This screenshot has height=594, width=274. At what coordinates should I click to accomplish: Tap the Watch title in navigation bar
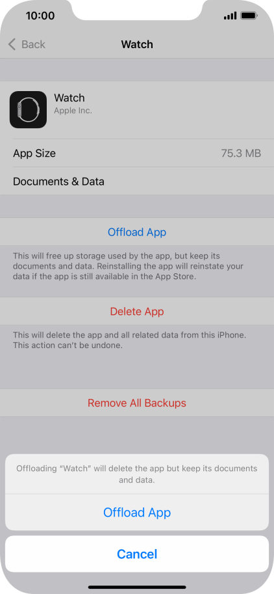tap(137, 44)
